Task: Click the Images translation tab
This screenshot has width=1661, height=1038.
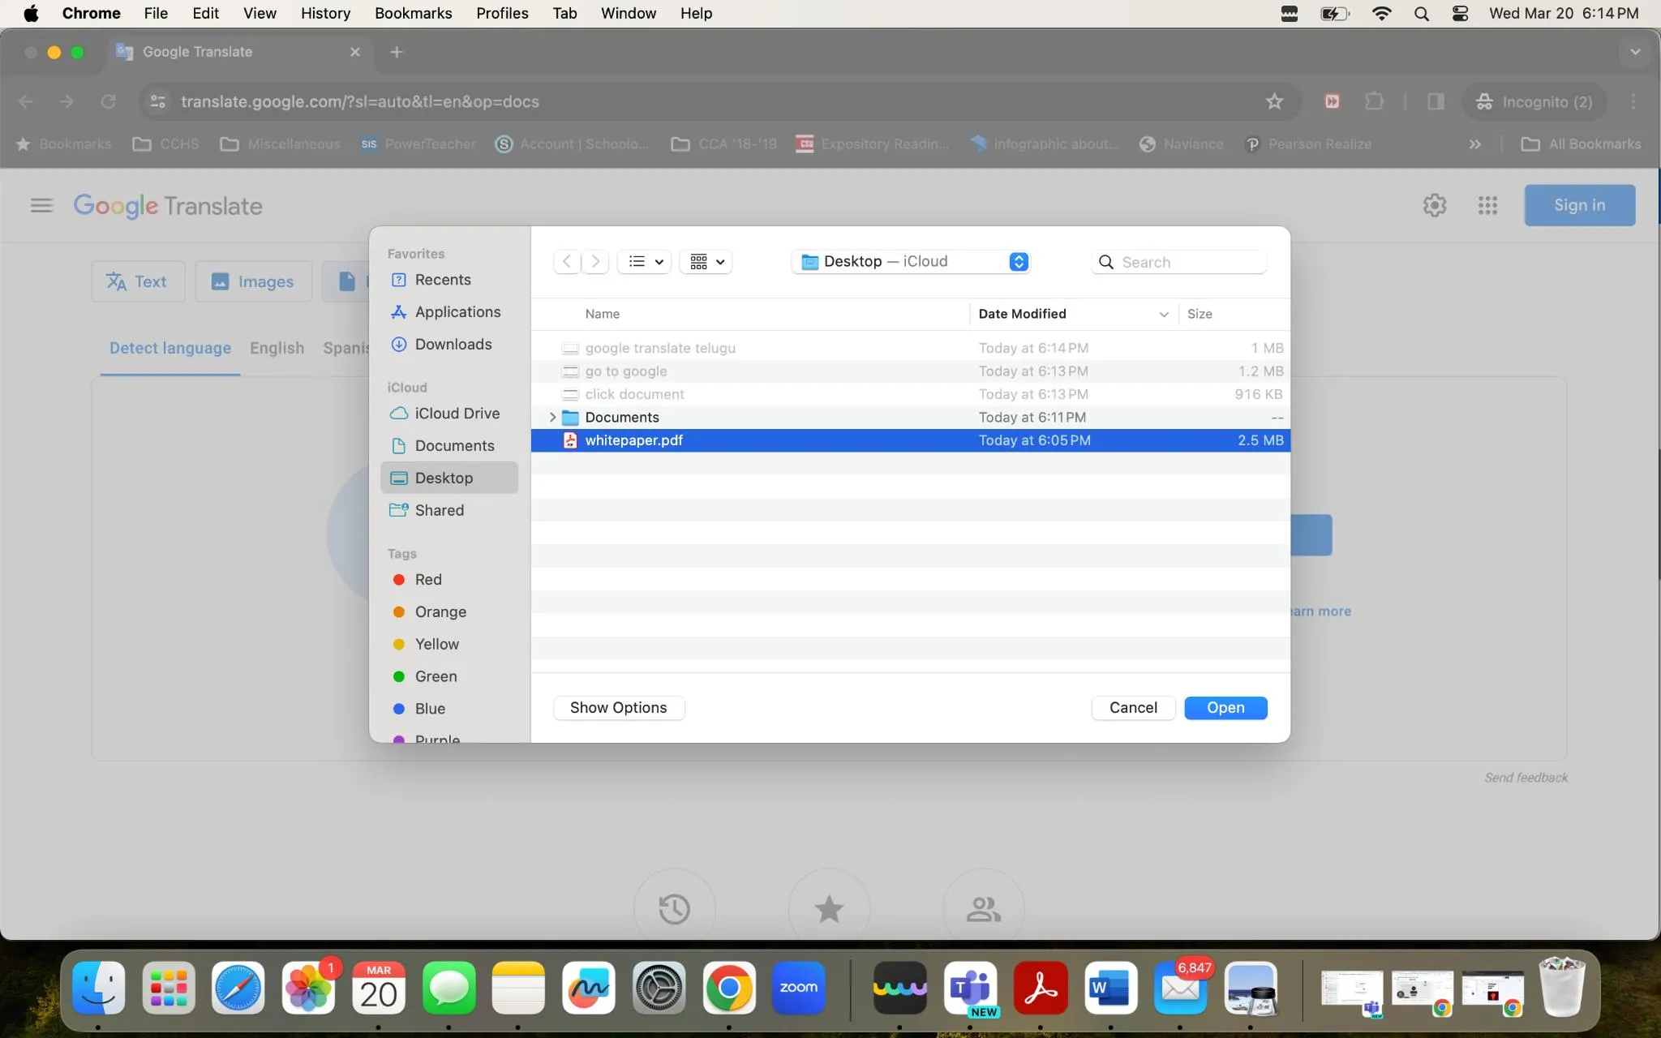Action: pos(253,281)
